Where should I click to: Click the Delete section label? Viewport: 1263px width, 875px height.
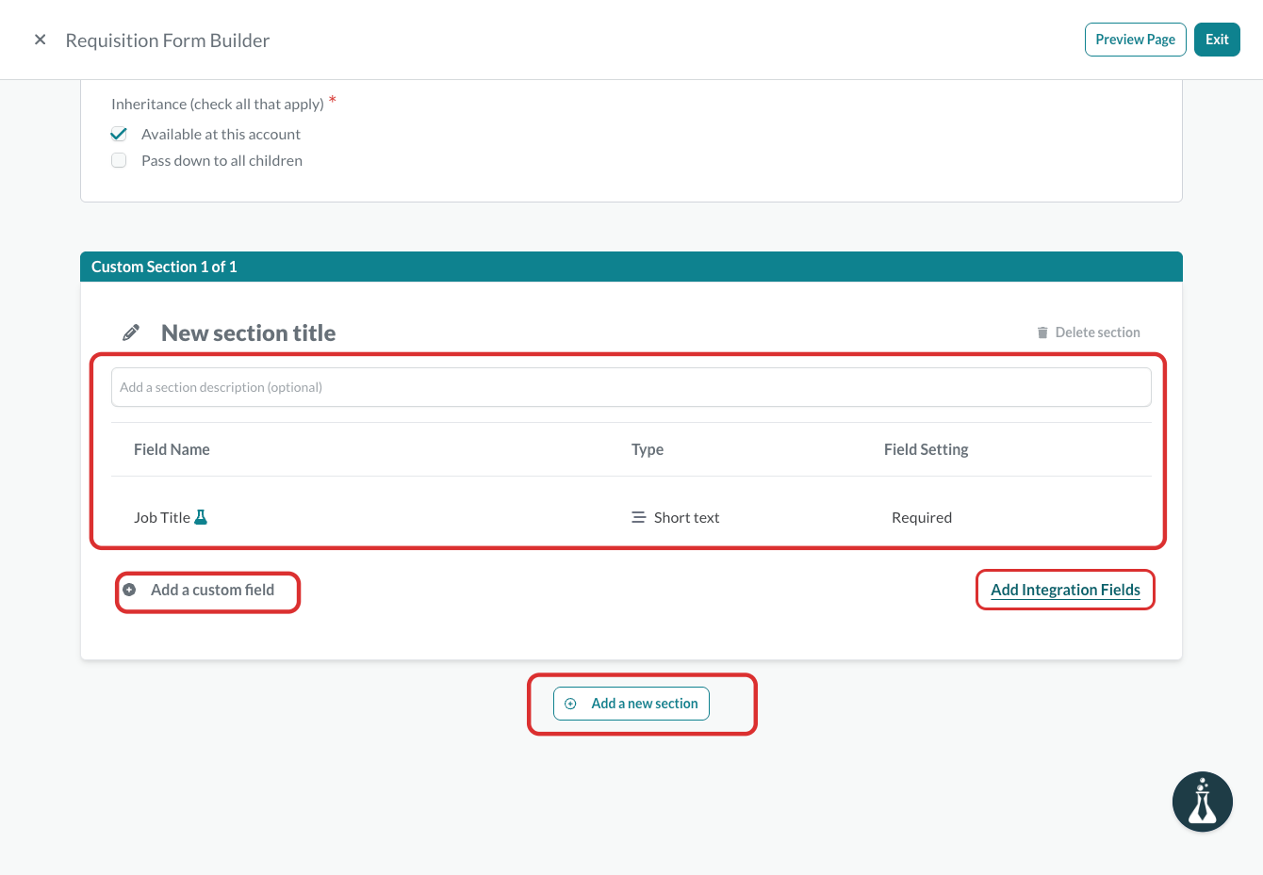tap(1097, 332)
